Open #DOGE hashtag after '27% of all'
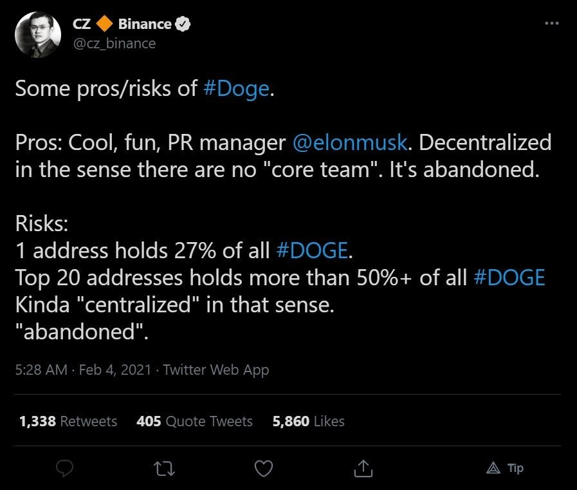577x490 pixels. click(x=312, y=250)
